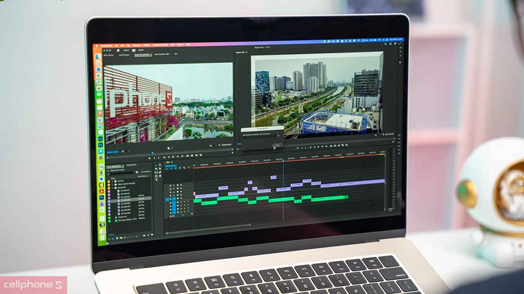The width and height of the screenshot is (524, 294).
Task: Select the Type tool
Action: [x=157, y=180]
